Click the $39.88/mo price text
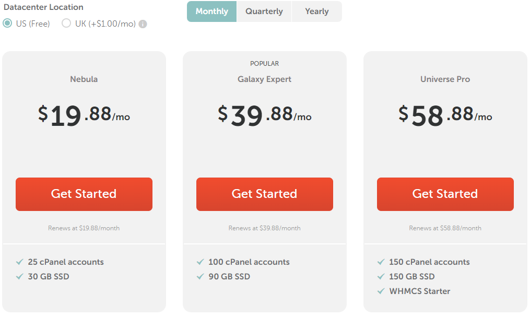The width and height of the screenshot is (530, 317). pos(265,114)
